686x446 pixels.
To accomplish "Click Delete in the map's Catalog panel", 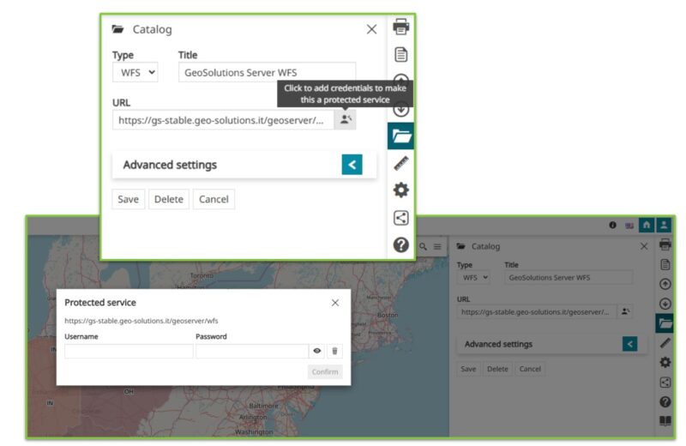I will click(497, 369).
